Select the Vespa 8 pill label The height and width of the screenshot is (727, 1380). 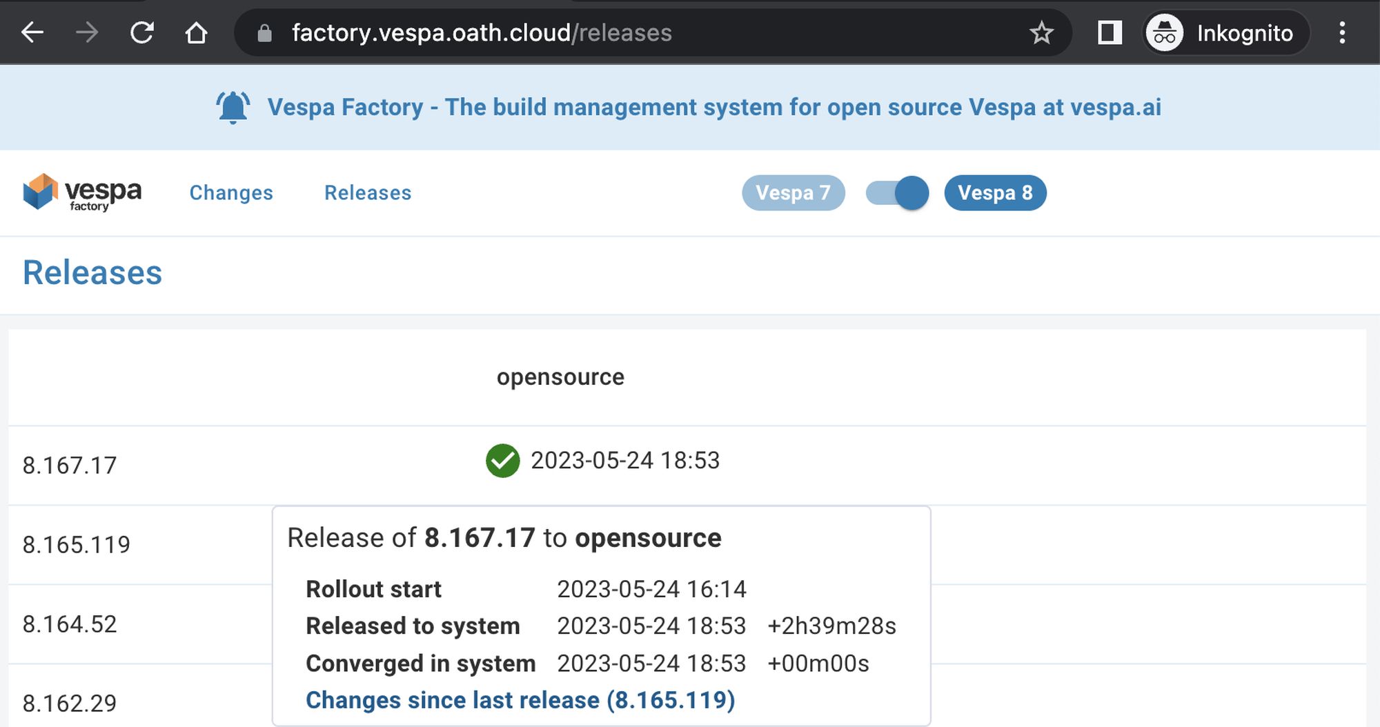click(x=995, y=192)
